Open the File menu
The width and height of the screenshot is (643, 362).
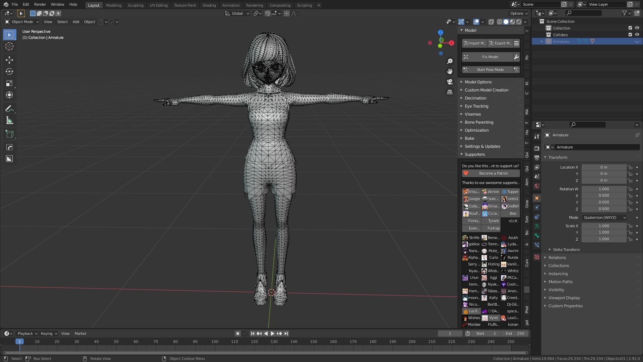pos(15,4)
